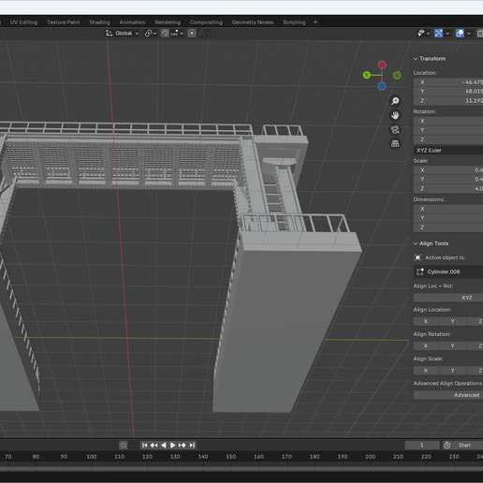The image size is (483, 483).
Task: Go to the Rendering workspace tab
Action: 168,22
